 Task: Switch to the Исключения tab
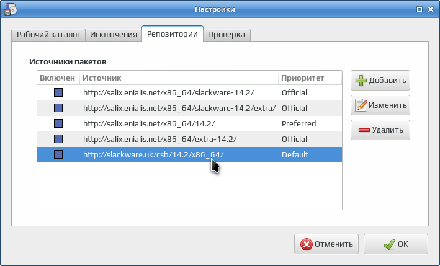(114, 35)
